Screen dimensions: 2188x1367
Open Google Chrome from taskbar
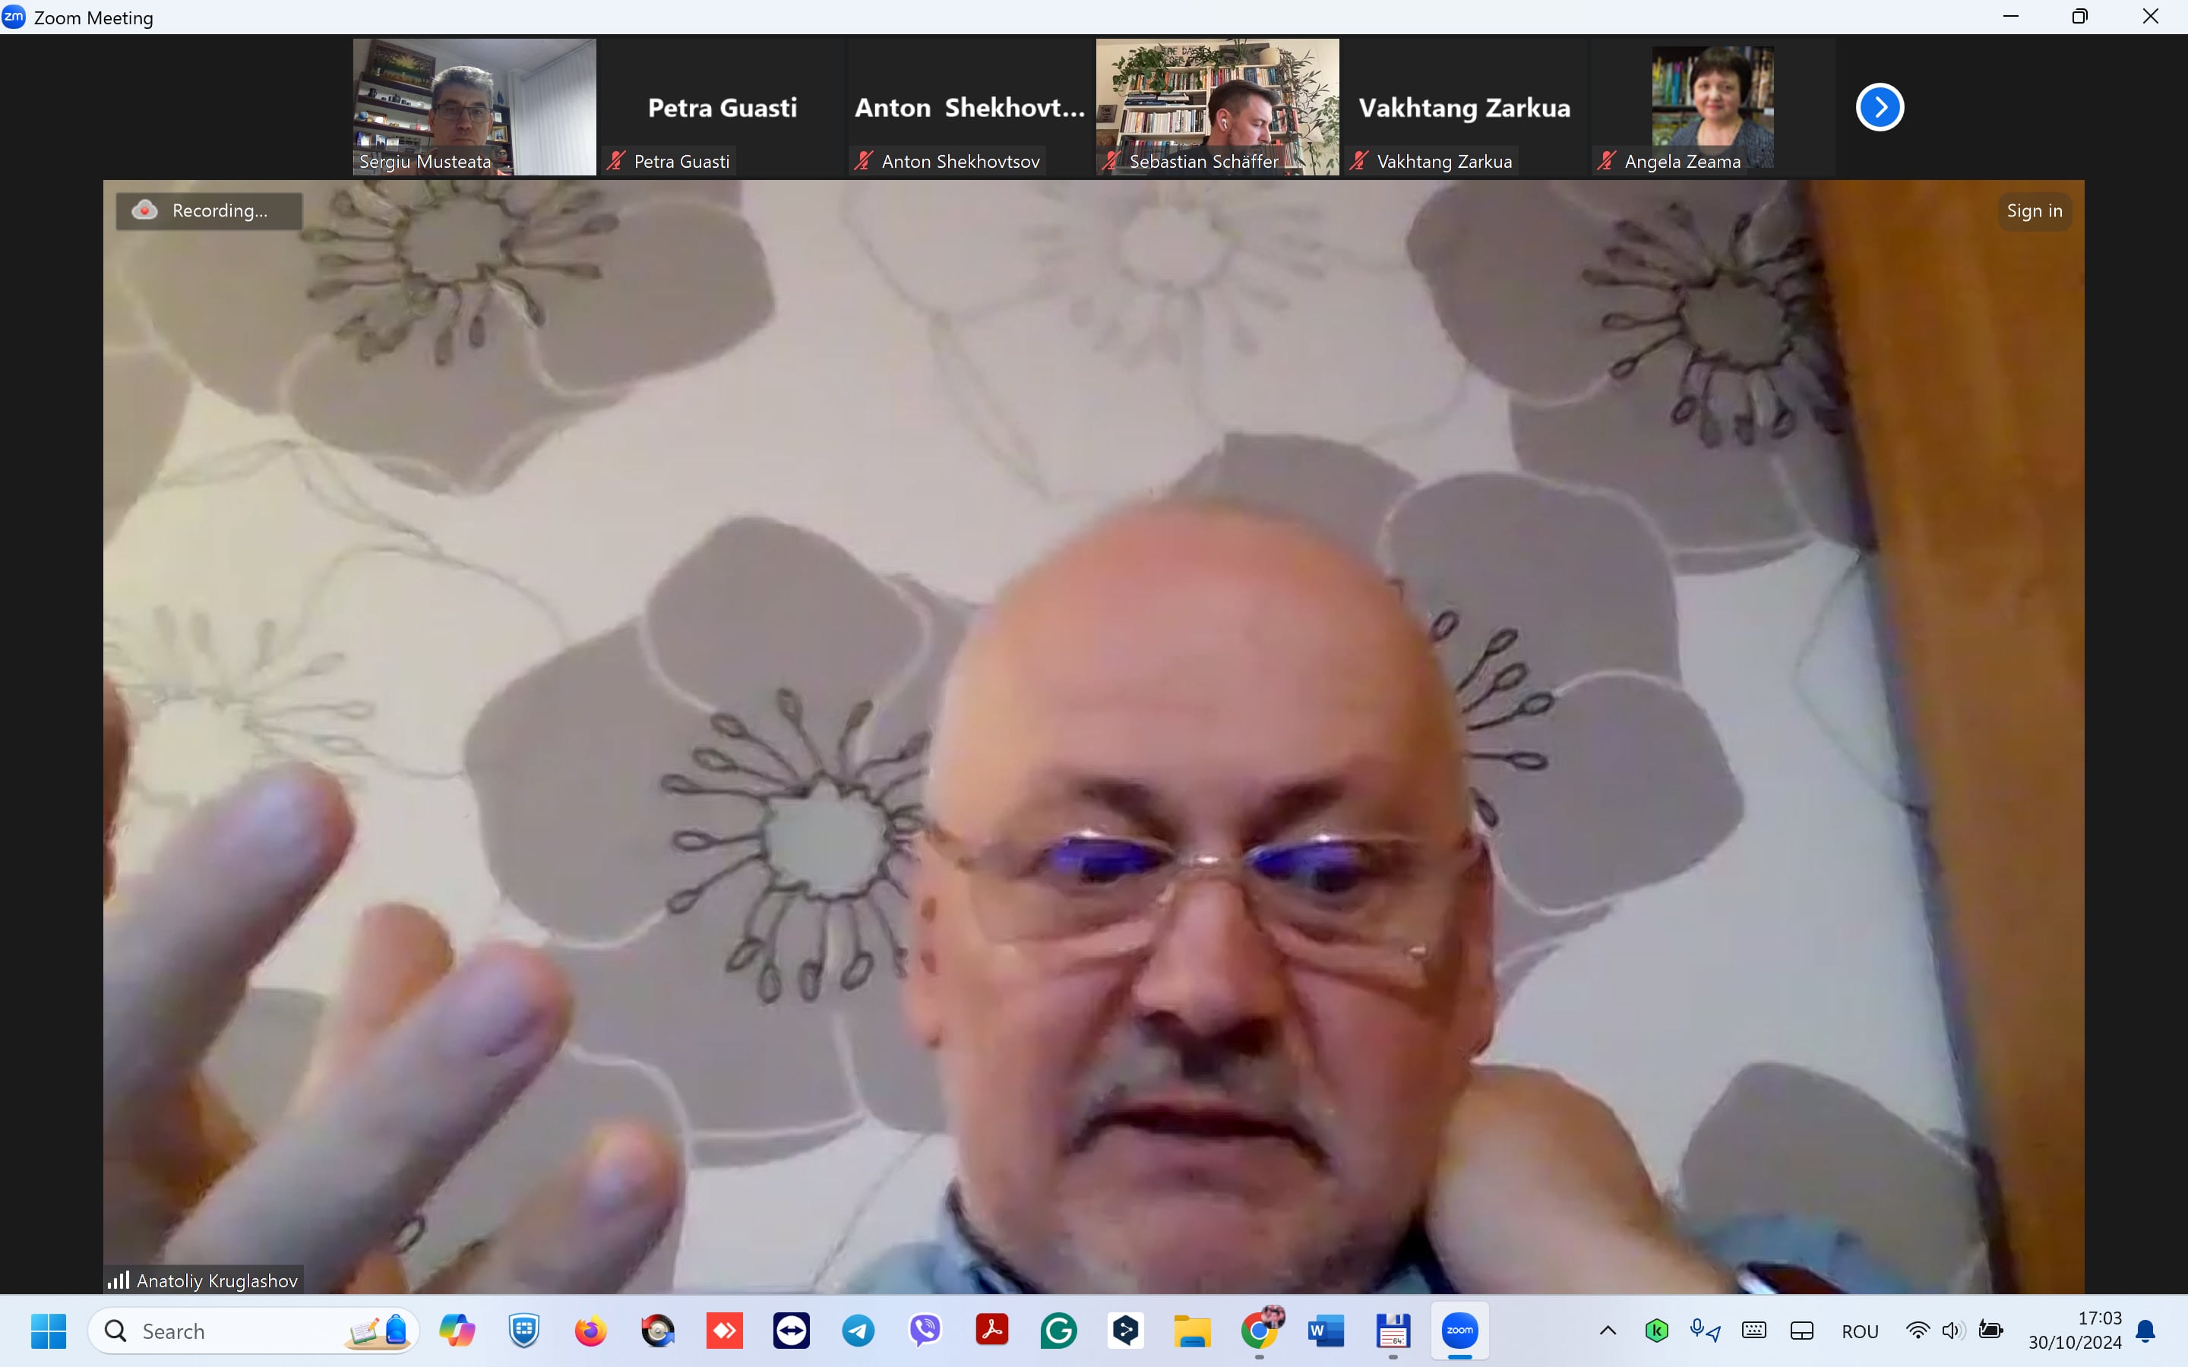click(1259, 1330)
